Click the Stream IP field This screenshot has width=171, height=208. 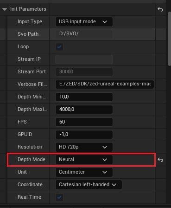point(84,59)
